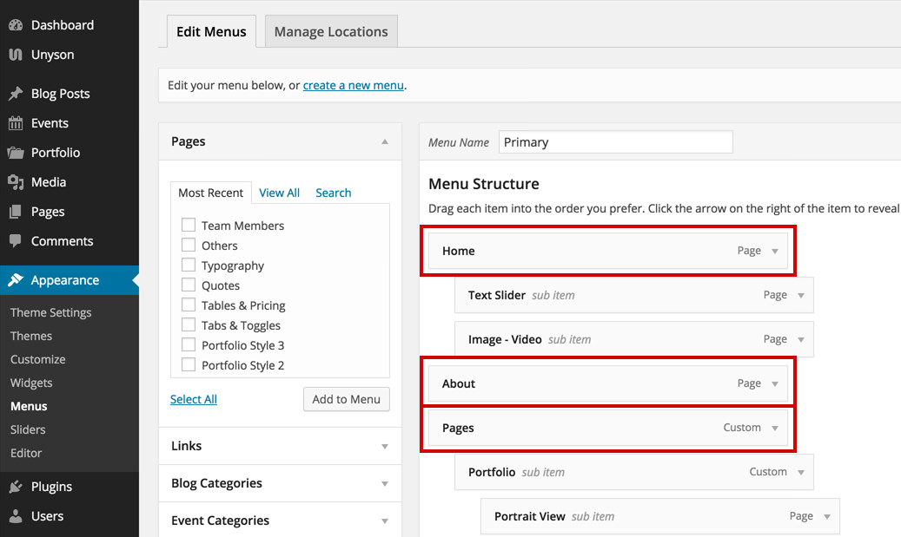Viewport: 901px width, 537px height.
Task: Click the Dashboard gauge icon
Action: [16, 25]
